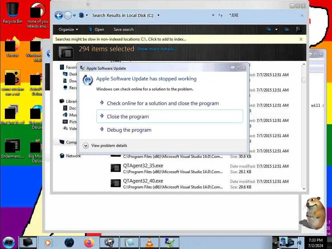Click Debug the program option

170,130
